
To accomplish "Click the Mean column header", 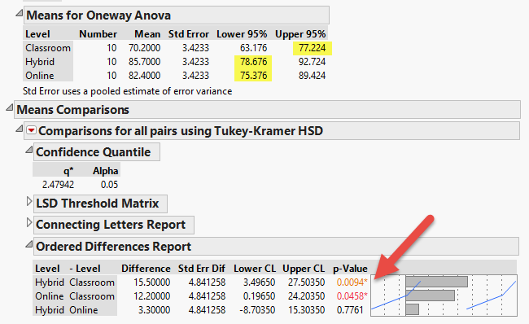I will tap(147, 34).
